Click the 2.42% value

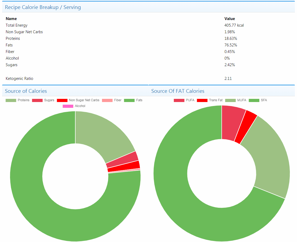point(230,65)
